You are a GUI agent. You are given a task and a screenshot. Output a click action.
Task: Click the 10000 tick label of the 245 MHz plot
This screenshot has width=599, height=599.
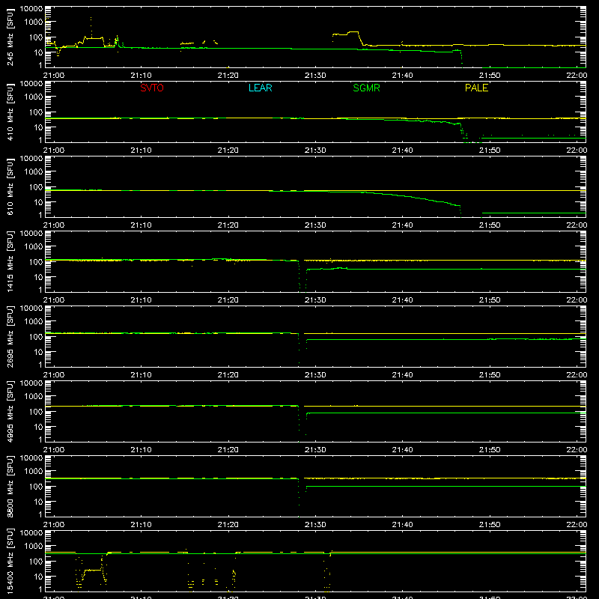pyautogui.click(x=31, y=8)
